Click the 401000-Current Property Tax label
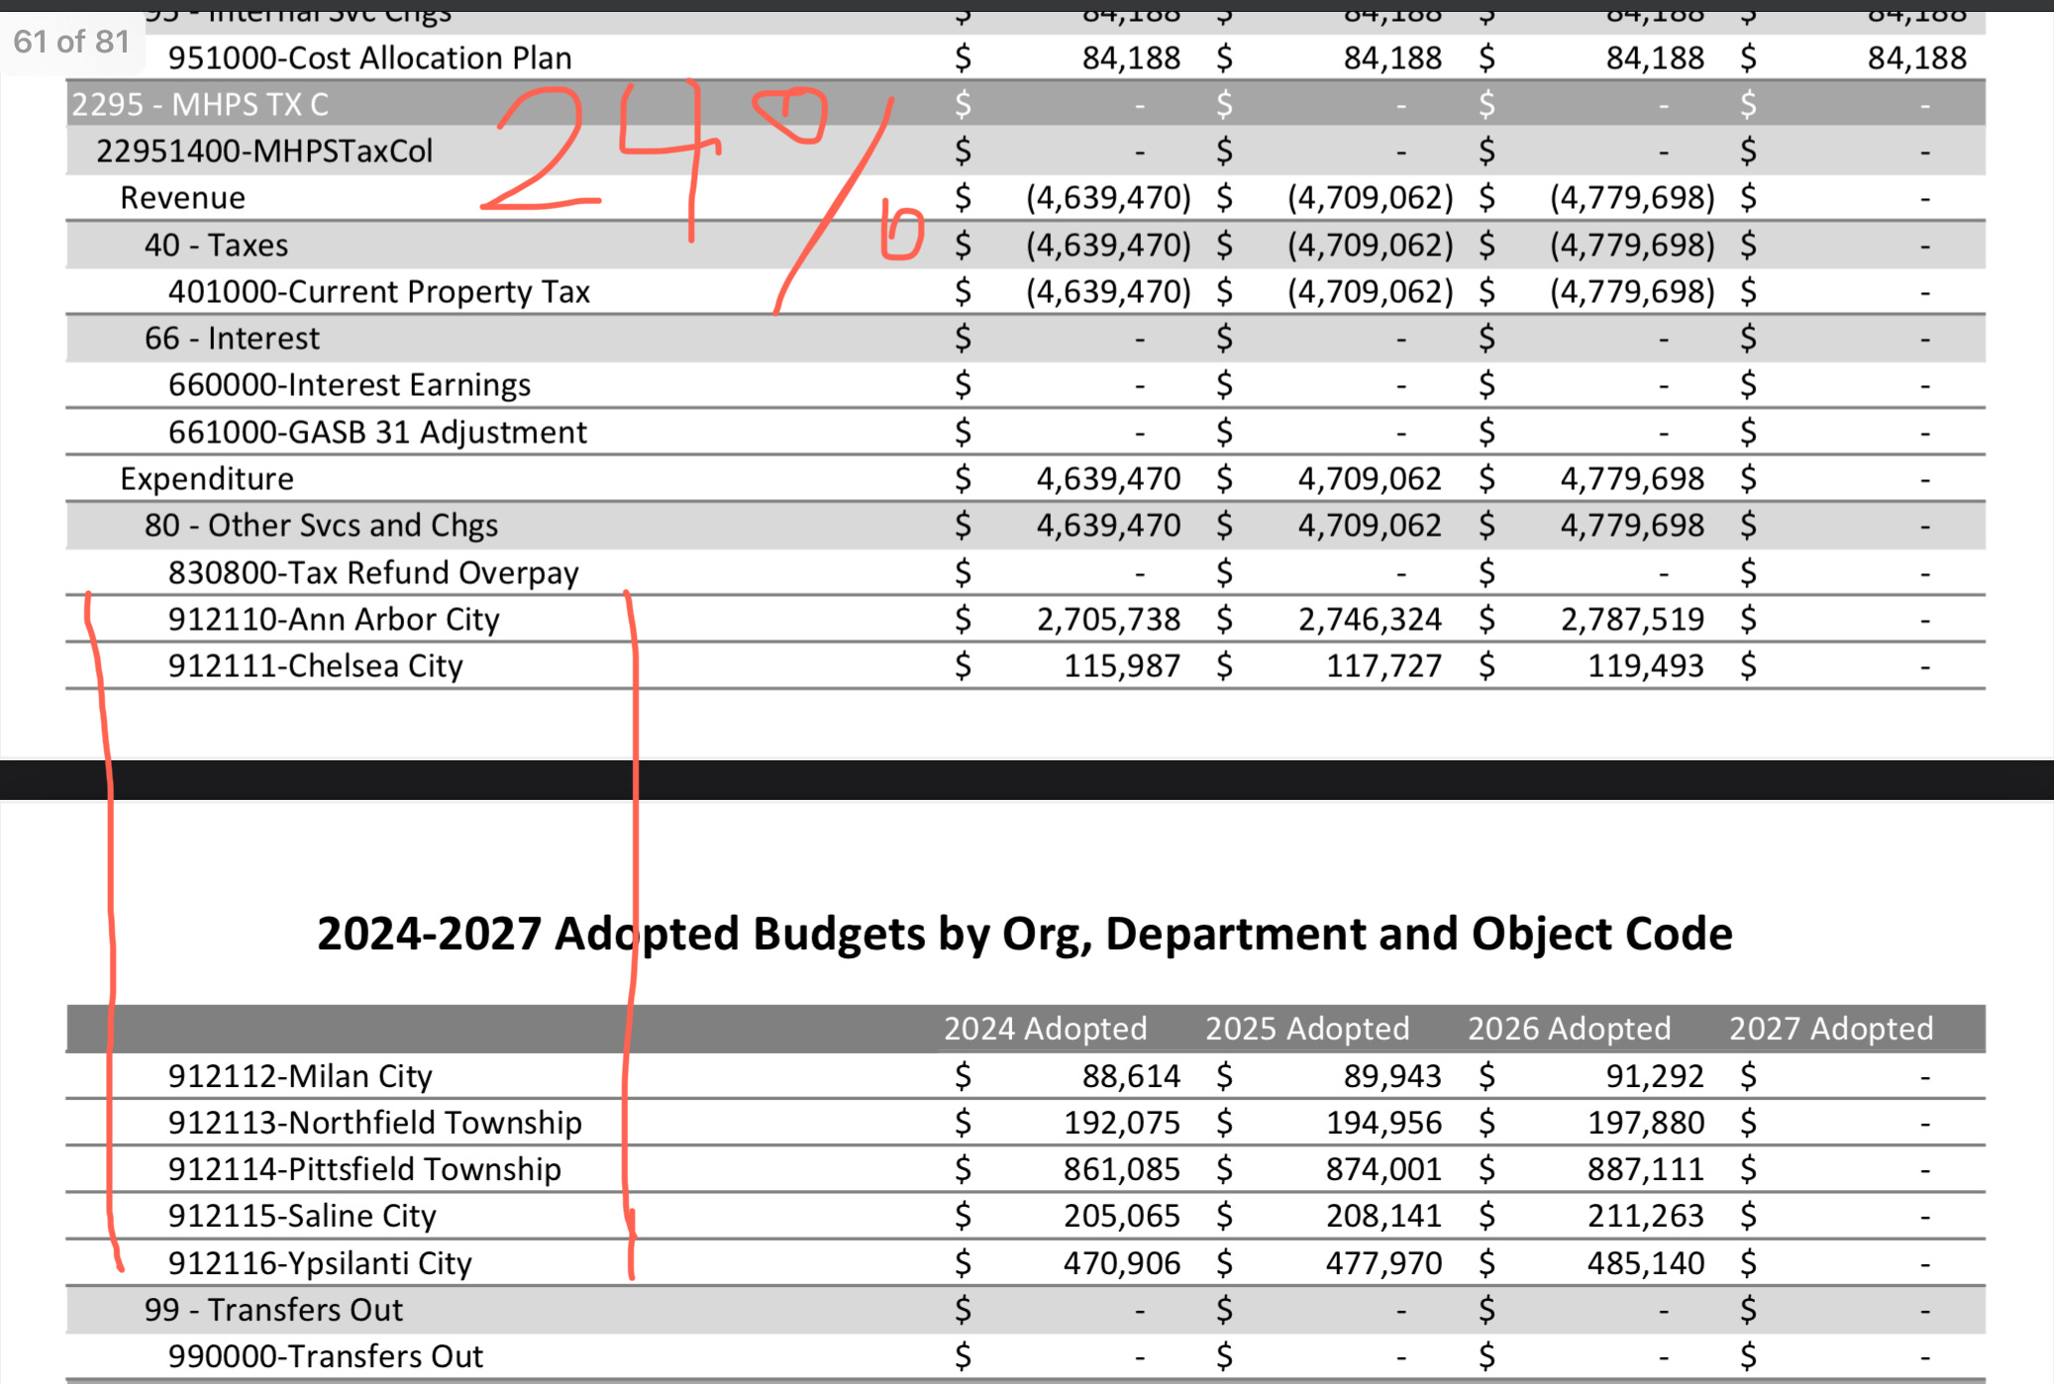The height and width of the screenshot is (1384, 2054). (378, 291)
